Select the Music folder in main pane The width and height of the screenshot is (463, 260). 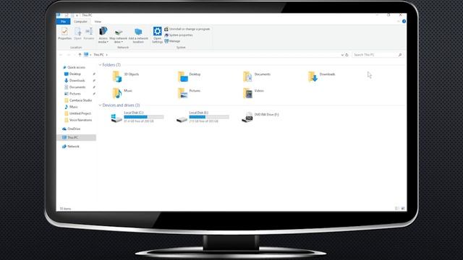tap(122, 93)
